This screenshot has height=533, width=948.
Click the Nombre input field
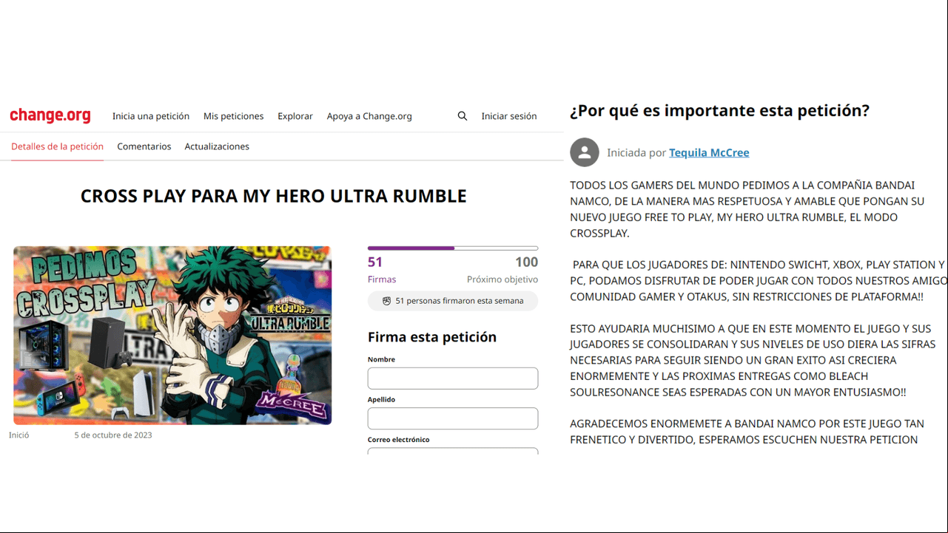(453, 378)
